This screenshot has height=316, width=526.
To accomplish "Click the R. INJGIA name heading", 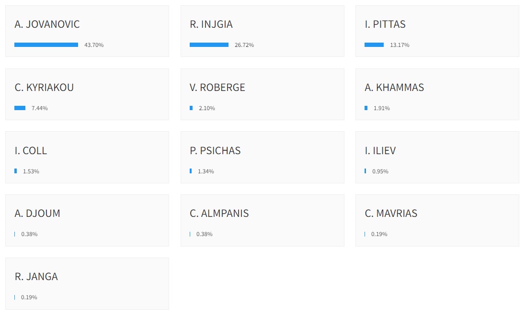I will [211, 24].
